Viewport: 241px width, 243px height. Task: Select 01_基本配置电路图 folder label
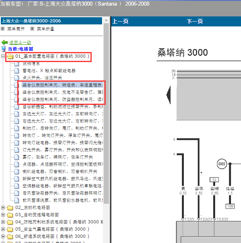(x=52, y=56)
